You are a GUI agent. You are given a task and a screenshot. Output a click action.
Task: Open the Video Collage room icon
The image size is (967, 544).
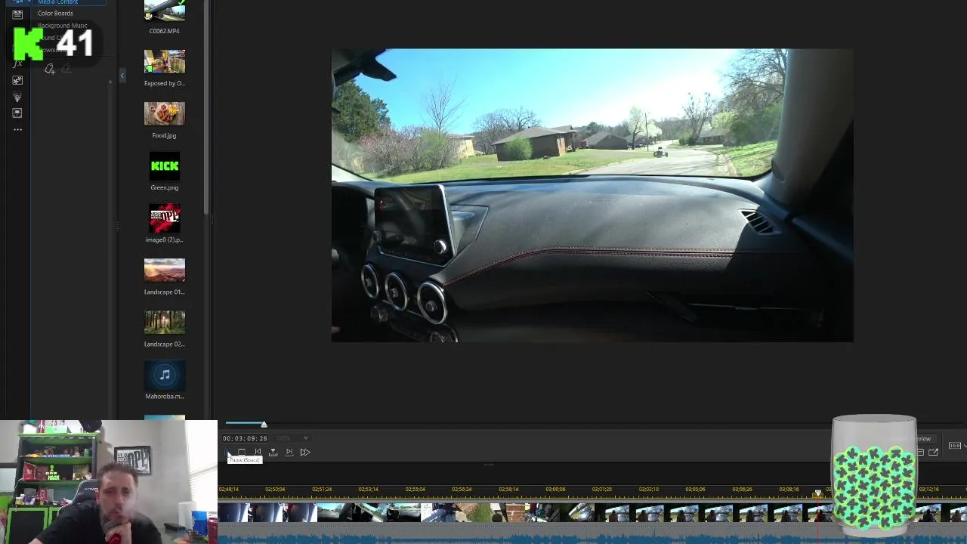(x=17, y=113)
